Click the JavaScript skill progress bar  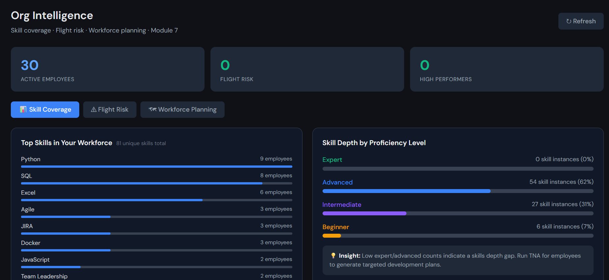point(157,267)
